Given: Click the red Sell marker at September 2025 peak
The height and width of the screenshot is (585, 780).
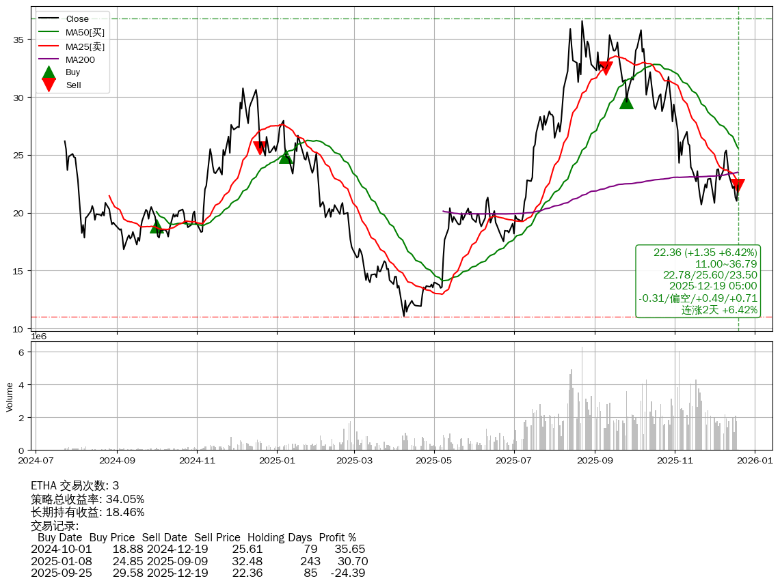Looking at the screenshot, I should 605,68.
